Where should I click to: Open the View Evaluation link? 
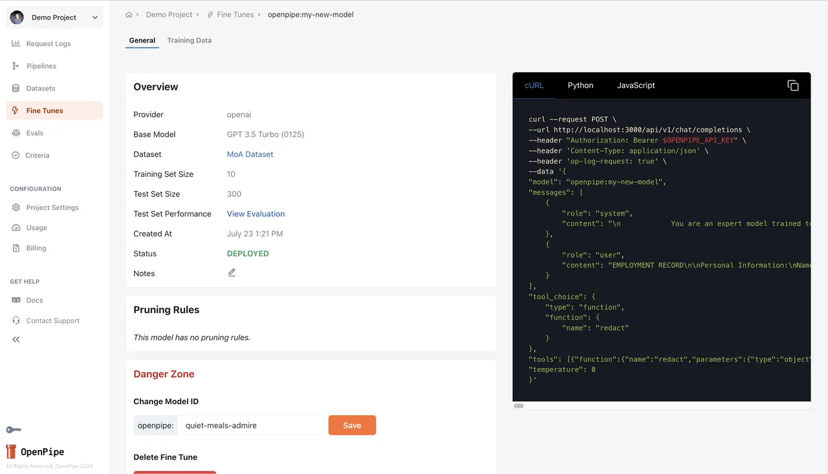point(256,214)
